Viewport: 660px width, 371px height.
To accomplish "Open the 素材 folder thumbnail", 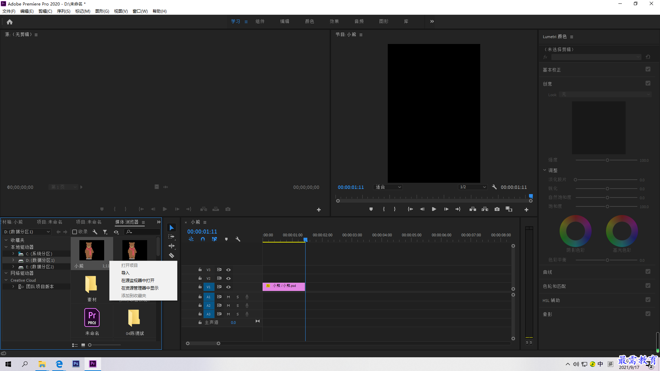I will 92,284.
